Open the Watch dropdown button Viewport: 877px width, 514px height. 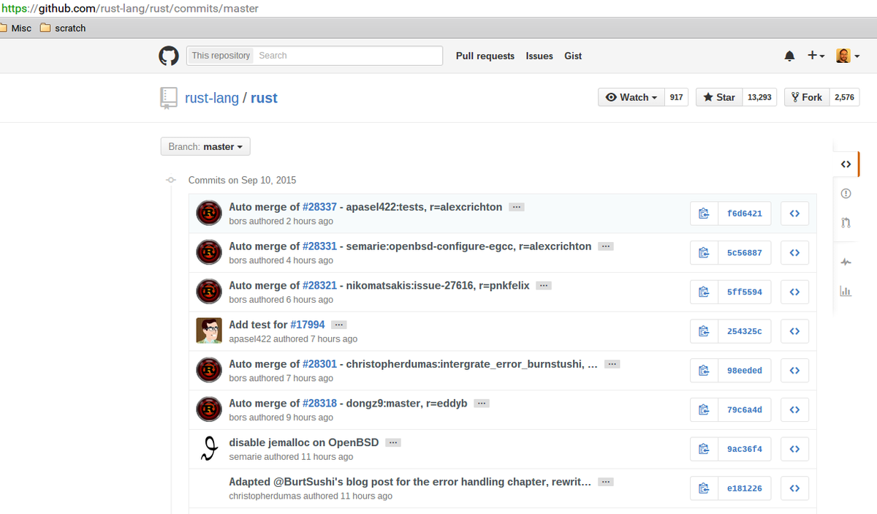[631, 97]
